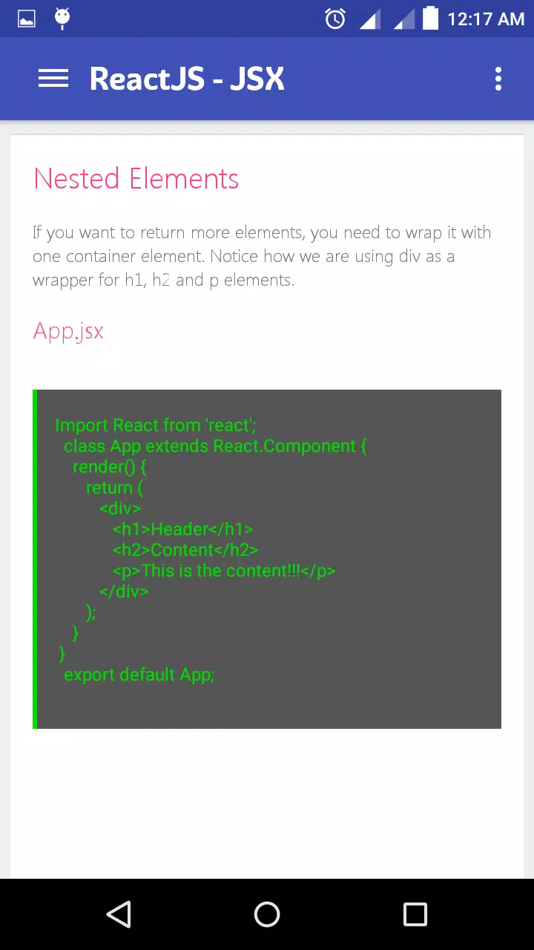
Task: Tap the ReactJS - JSX title
Action: pyautogui.click(x=187, y=79)
